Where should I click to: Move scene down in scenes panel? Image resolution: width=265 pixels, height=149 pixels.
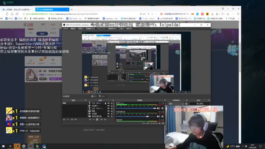coord(76,120)
